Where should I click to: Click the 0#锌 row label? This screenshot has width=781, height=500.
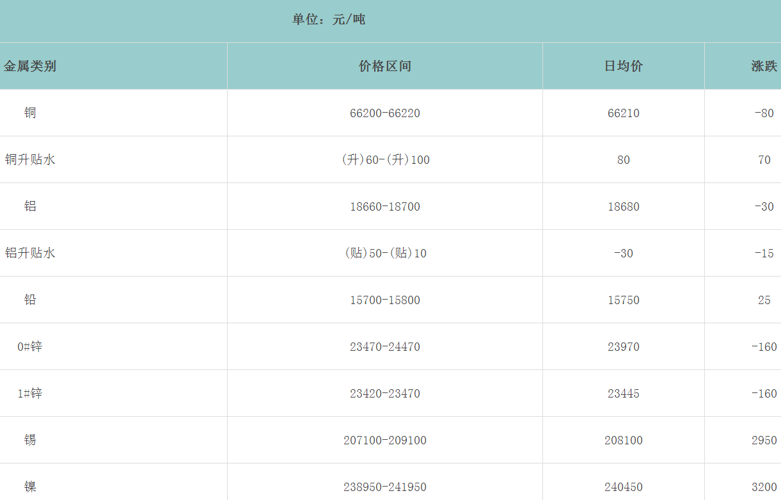(30, 346)
